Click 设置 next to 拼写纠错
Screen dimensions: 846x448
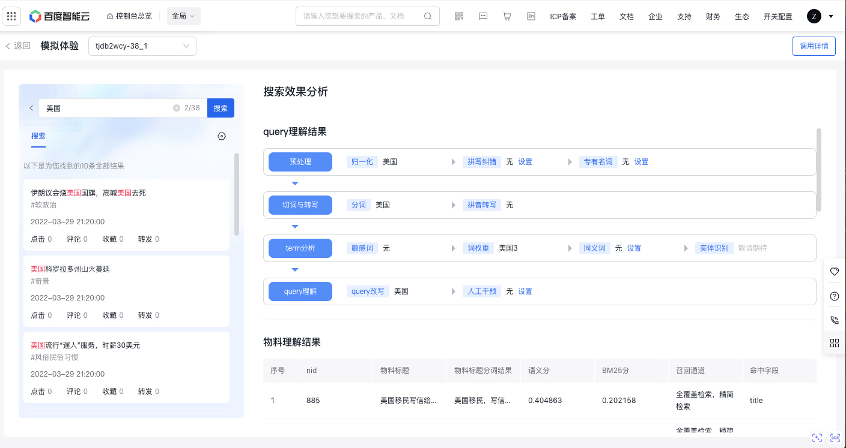click(x=525, y=162)
